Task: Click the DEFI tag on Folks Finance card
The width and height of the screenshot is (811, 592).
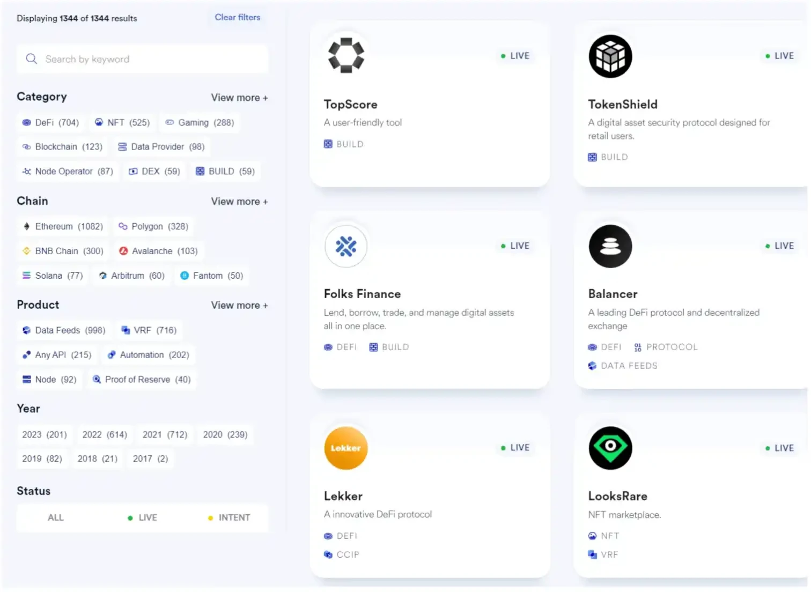Action: pos(341,347)
